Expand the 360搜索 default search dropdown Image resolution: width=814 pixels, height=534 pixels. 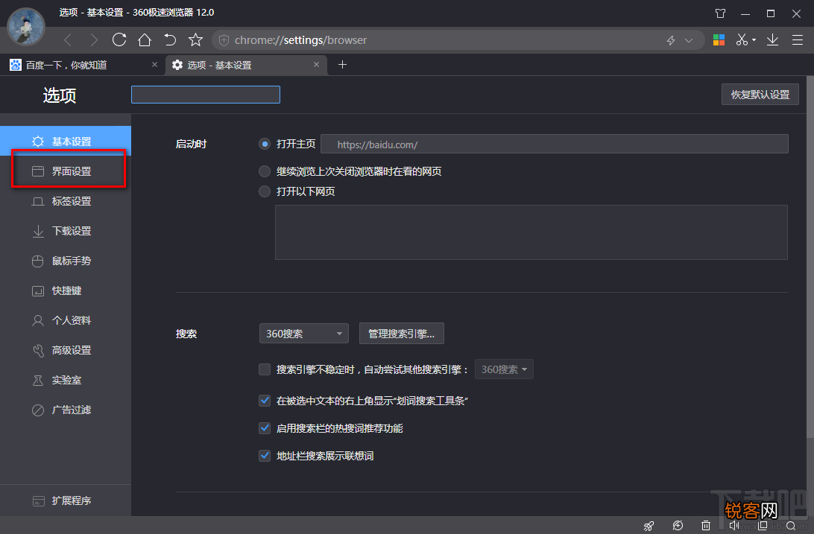tap(303, 334)
